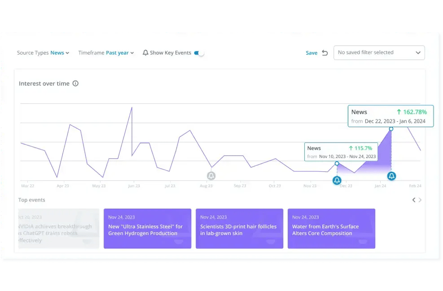Click the key event bell marker in December 2023
Viewport: 443px width, 291px height.
point(337,180)
